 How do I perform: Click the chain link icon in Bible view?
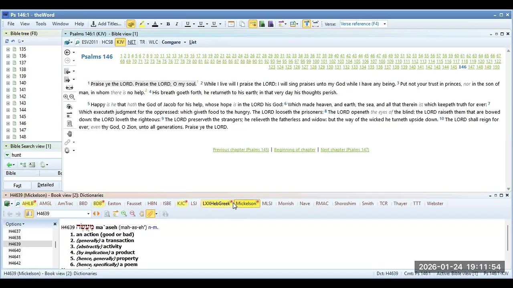[67, 142]
